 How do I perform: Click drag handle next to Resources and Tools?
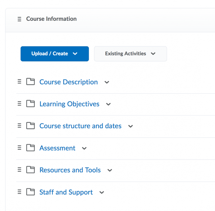pos(20,170)
